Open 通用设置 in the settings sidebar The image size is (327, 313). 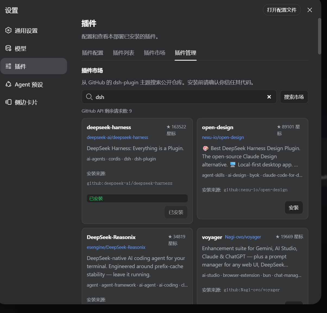pos(34,30)
